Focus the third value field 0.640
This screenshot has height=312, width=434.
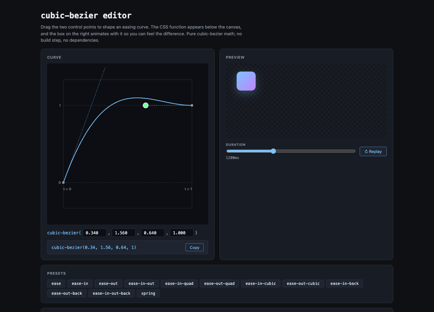[x=153, y=233]
